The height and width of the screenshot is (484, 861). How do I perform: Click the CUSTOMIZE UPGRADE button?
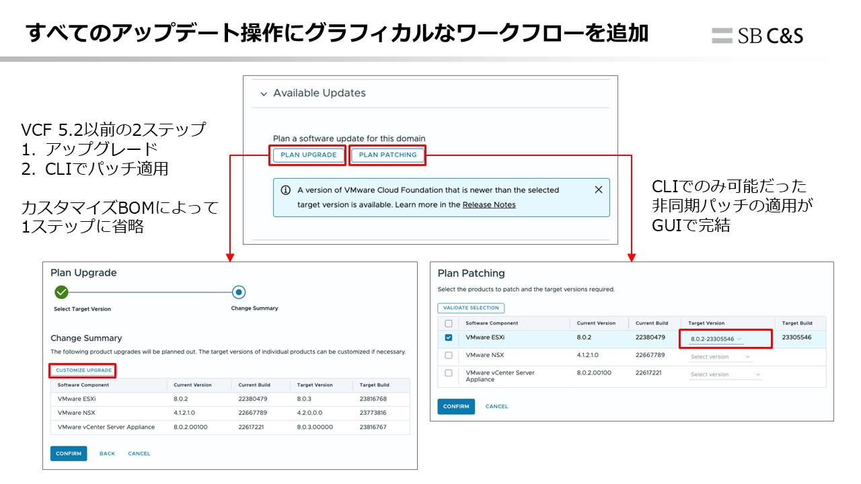click(83, 370)
